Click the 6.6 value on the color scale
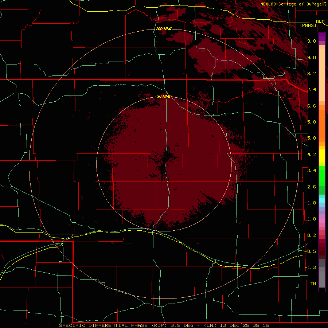Image resolution: width=328 pixels, height=328 pixels. click(312, 106)
